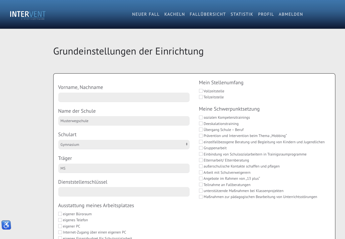Viewport: 345px width, 239px height.
Task: Click the INTERVENT logo
Action: click(28, 15)
